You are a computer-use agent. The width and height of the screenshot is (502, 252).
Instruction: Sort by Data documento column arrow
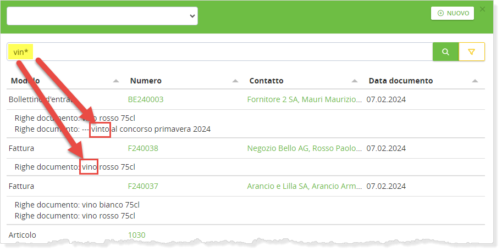(475, 81)
